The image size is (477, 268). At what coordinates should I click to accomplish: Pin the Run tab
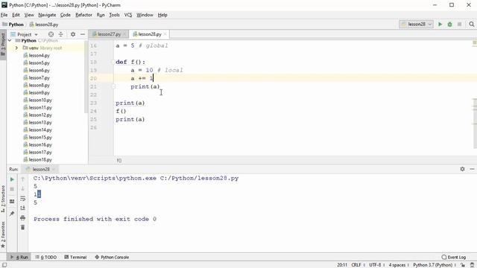(12, 214)
